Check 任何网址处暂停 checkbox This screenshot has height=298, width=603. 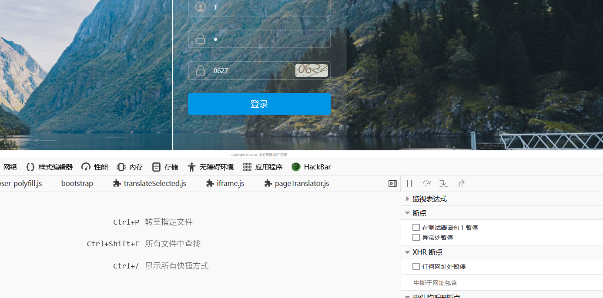416,266
